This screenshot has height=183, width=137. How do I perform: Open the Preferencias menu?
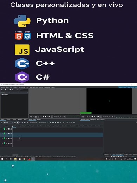tap(47, 87)
